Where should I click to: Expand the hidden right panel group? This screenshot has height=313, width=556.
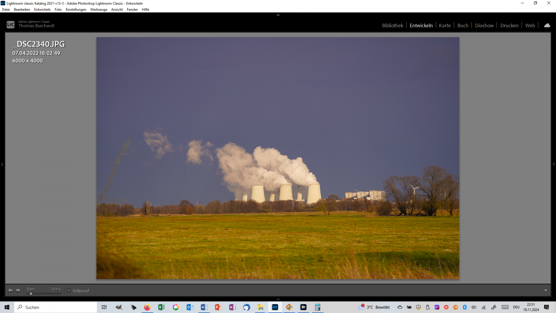coord(554,164)
